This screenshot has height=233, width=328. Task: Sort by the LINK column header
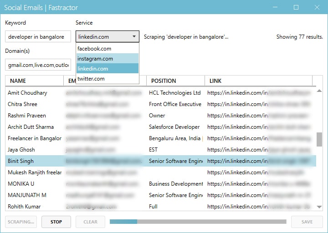(258, 81)
